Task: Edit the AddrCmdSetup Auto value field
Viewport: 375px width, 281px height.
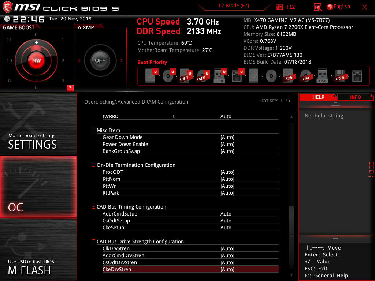Action: click(226, 214)
